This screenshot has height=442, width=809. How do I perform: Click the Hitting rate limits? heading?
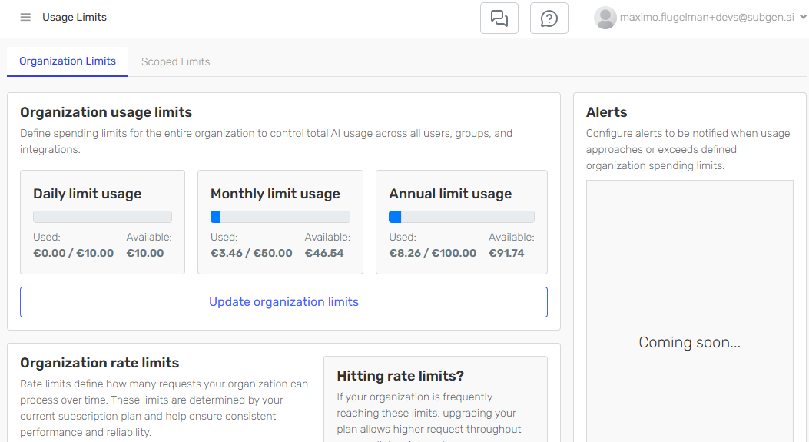click(x=400, y=376)
